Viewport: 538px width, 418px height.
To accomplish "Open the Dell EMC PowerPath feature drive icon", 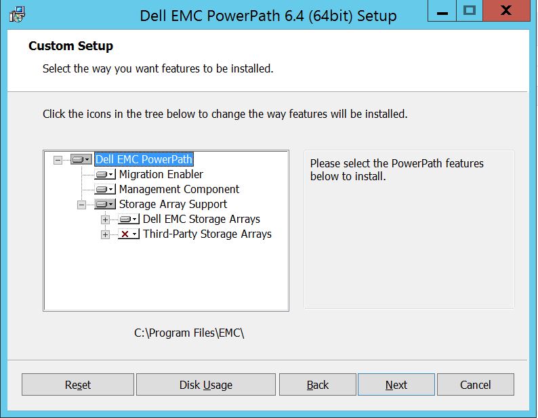I will [81, 160].
